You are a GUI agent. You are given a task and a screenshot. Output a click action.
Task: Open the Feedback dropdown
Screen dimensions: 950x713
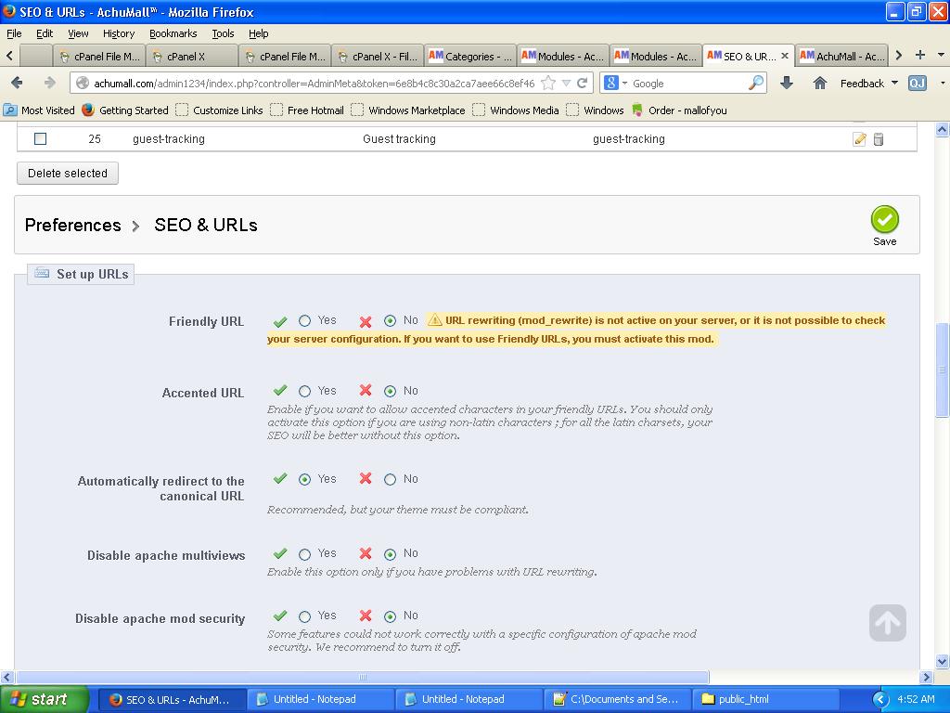pos(868,83)
